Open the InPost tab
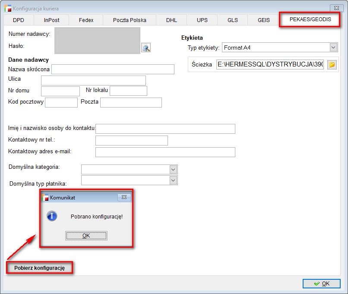348x294 pixels. (x=51, y=20)
